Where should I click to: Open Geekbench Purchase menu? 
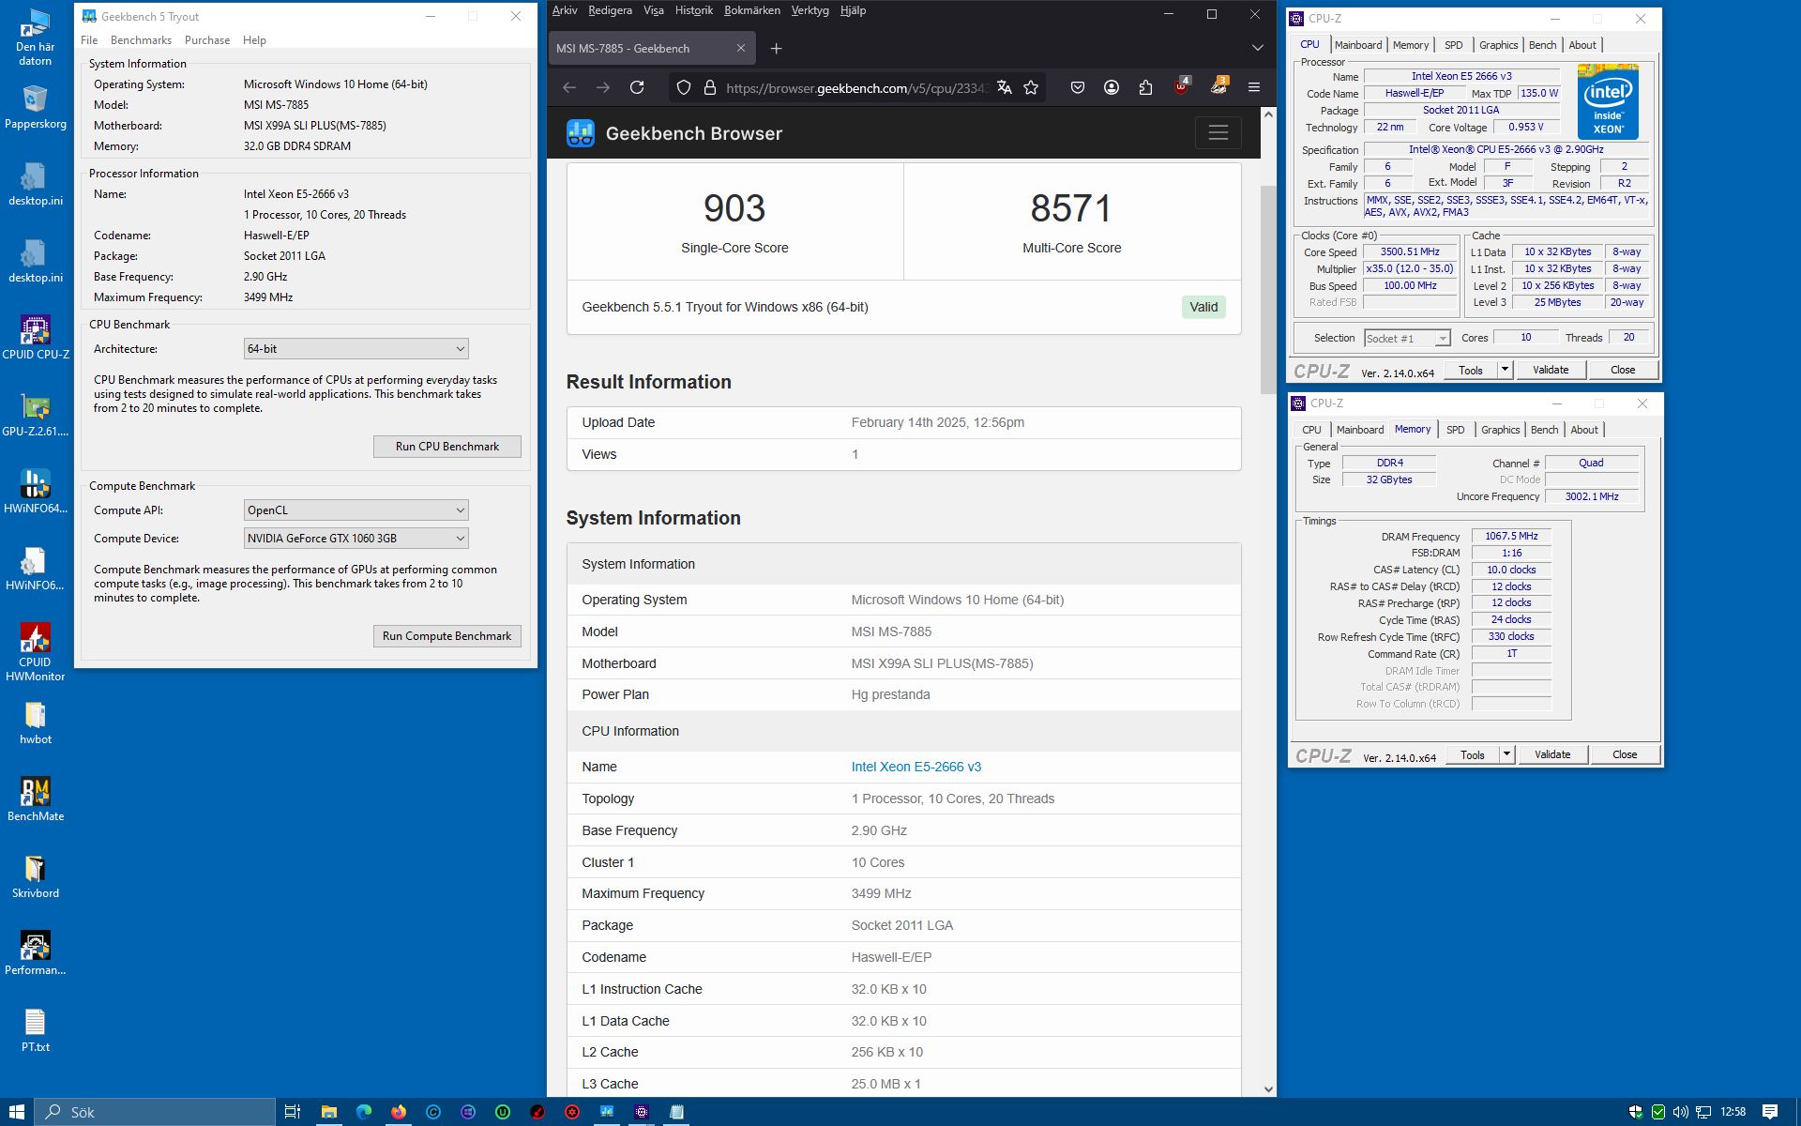click(x=207, y=40)
